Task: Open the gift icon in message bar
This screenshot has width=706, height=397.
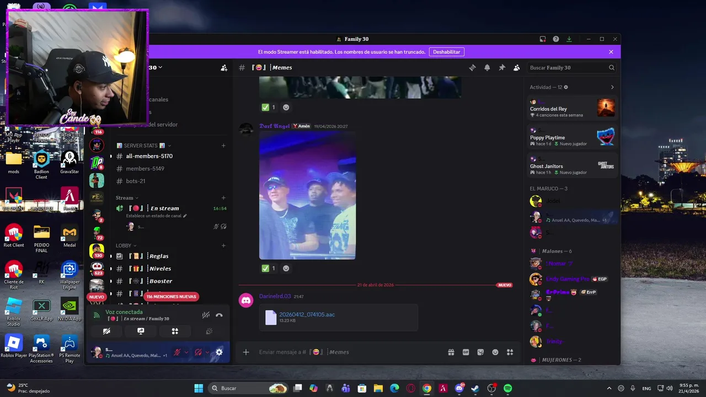Action: (451, 352)
